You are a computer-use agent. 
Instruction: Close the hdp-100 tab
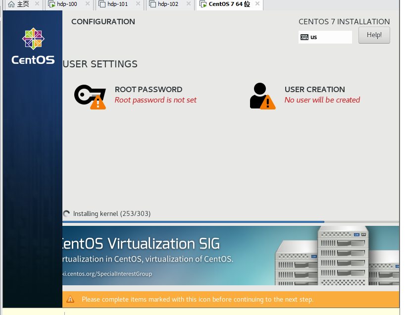tap(88, 3)
